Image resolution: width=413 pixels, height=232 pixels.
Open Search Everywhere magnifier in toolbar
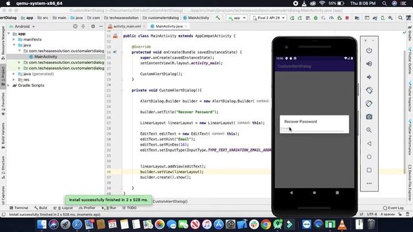coord(400,18)
